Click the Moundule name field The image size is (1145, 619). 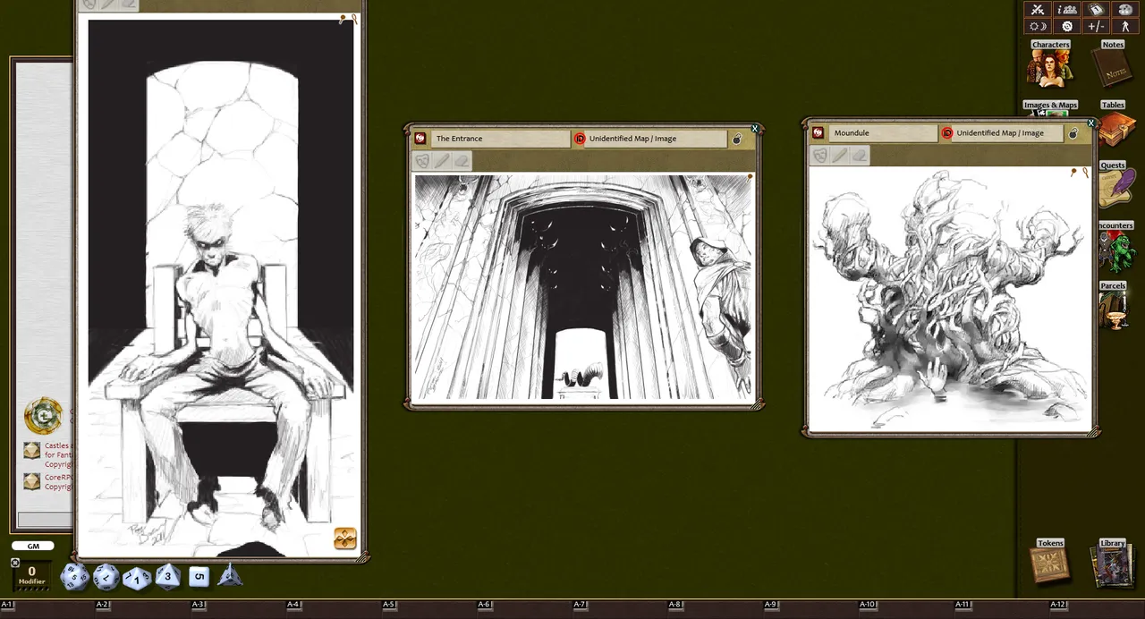[x=884, y=133]
